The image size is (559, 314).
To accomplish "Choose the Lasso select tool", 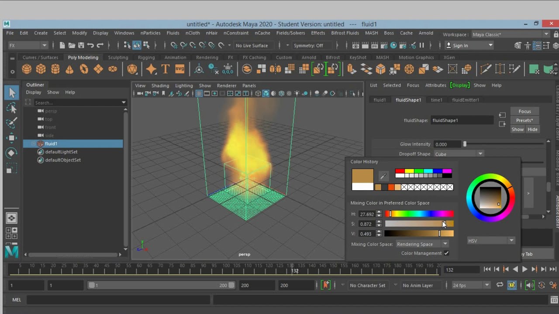I will pyautogui.click(x=12, y=108).
